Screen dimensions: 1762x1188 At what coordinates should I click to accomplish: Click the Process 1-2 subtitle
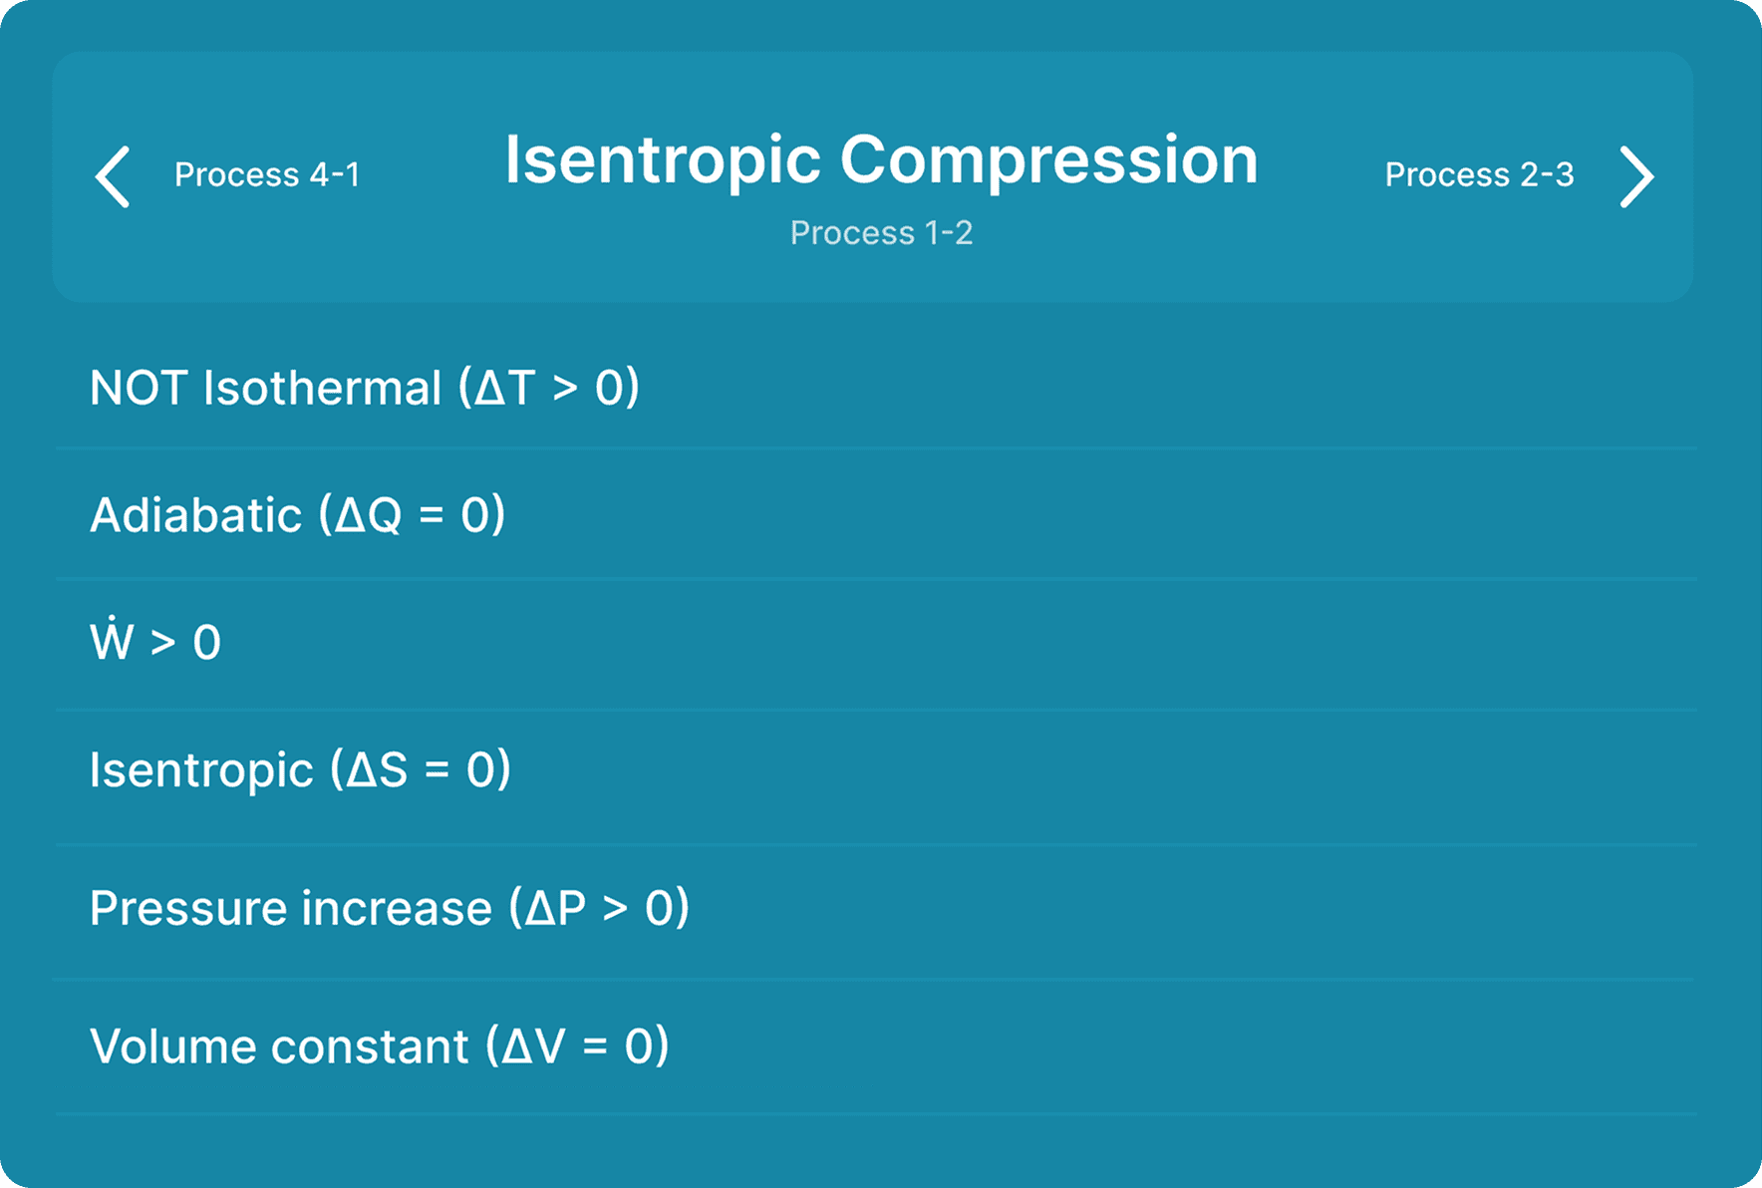point(881,232)
